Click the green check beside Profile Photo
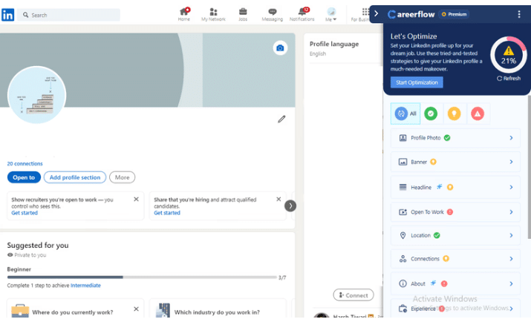Viewport: 531px width, 322px height. click(447, 138)
